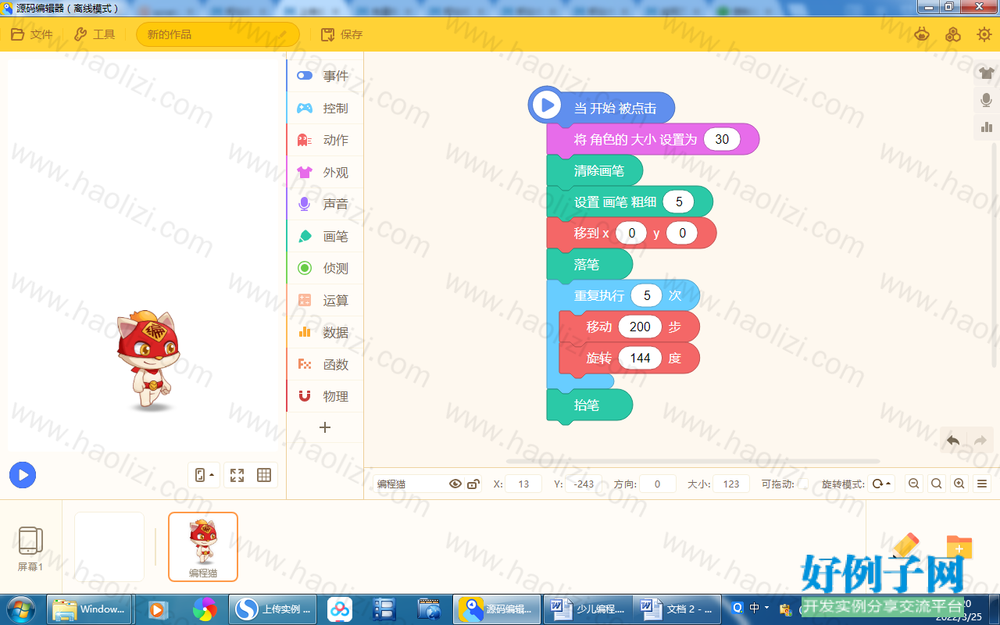Select the 画笔 (Pen) block category
This screenshot has width=1000, height=625.
point(325,236)
